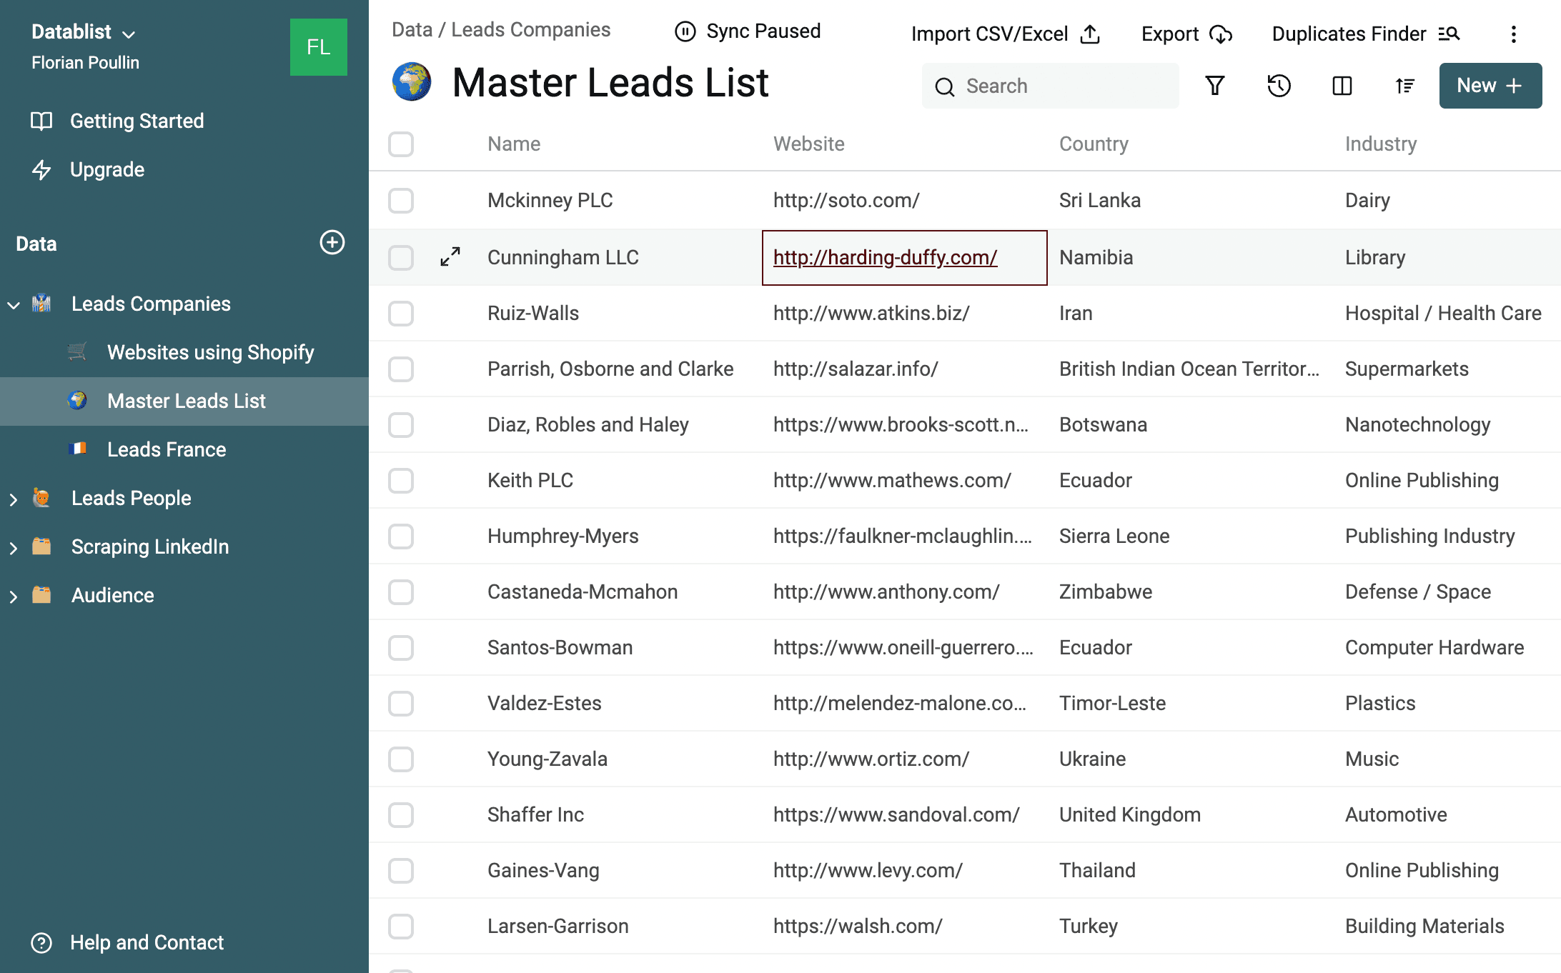Open the harding-duffy.com website link
The image size is (1561, 973).
click(x=885, y=257)
